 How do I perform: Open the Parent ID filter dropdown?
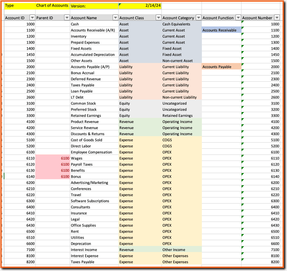click(67, 18)
